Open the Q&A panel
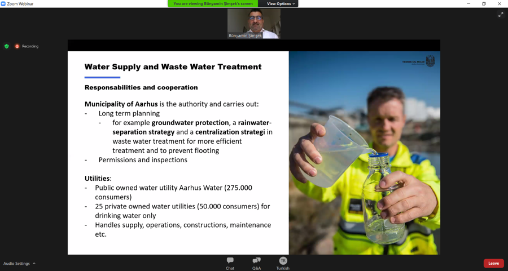The width and height of the screenshot is (508, 271). click(256, 263)
